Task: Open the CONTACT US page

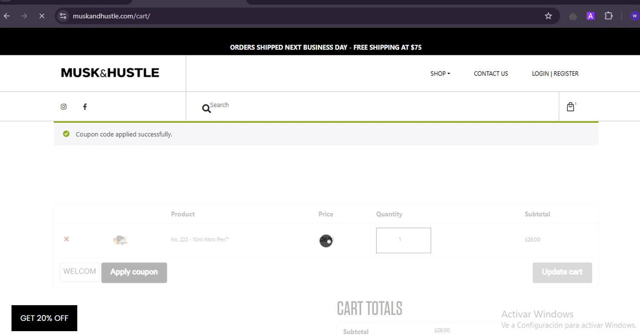Action: pos(491,73)
